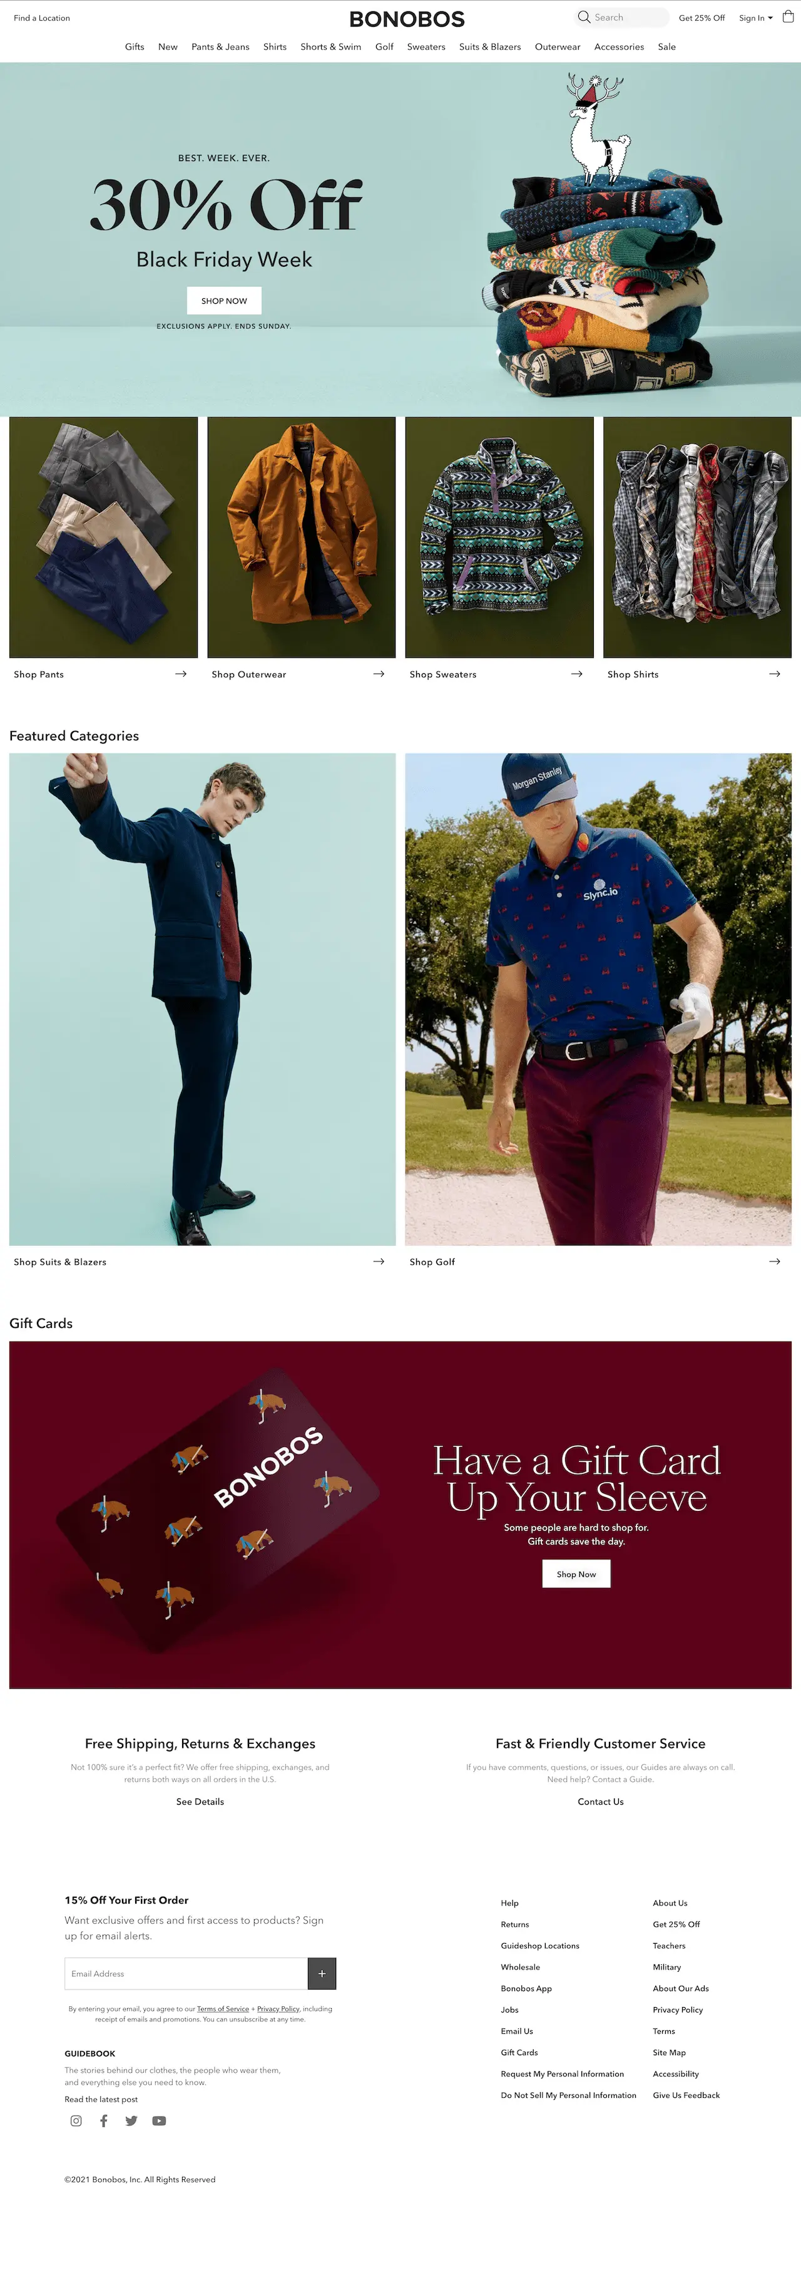
Task: Open the See Details link
Action: (x=200, y=1802)
